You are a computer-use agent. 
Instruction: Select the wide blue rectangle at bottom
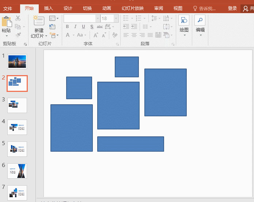point(130,144)
